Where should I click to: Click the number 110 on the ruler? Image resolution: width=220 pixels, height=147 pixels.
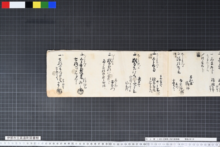point(148,144)
